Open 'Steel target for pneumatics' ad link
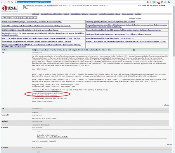 click(37, 42)
